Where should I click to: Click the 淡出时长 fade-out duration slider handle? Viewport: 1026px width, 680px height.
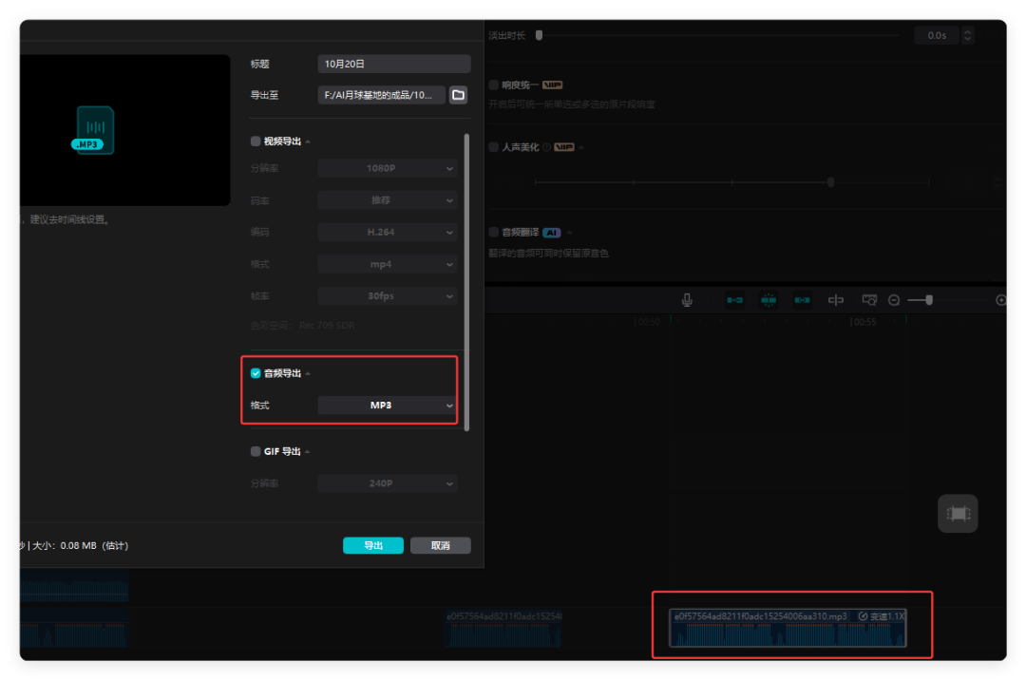(x=539, y=35)
